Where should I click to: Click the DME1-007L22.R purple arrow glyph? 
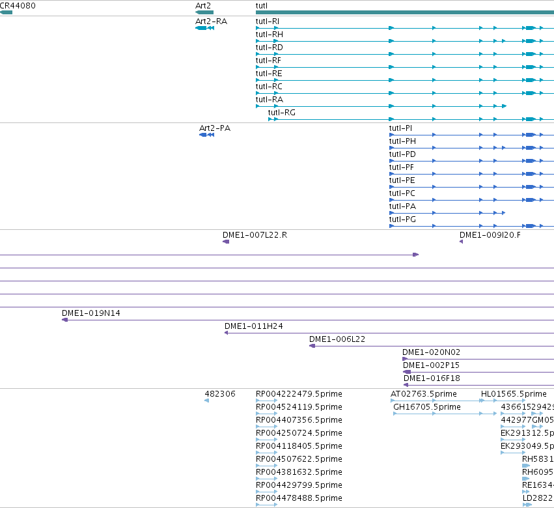click(226, 242)
